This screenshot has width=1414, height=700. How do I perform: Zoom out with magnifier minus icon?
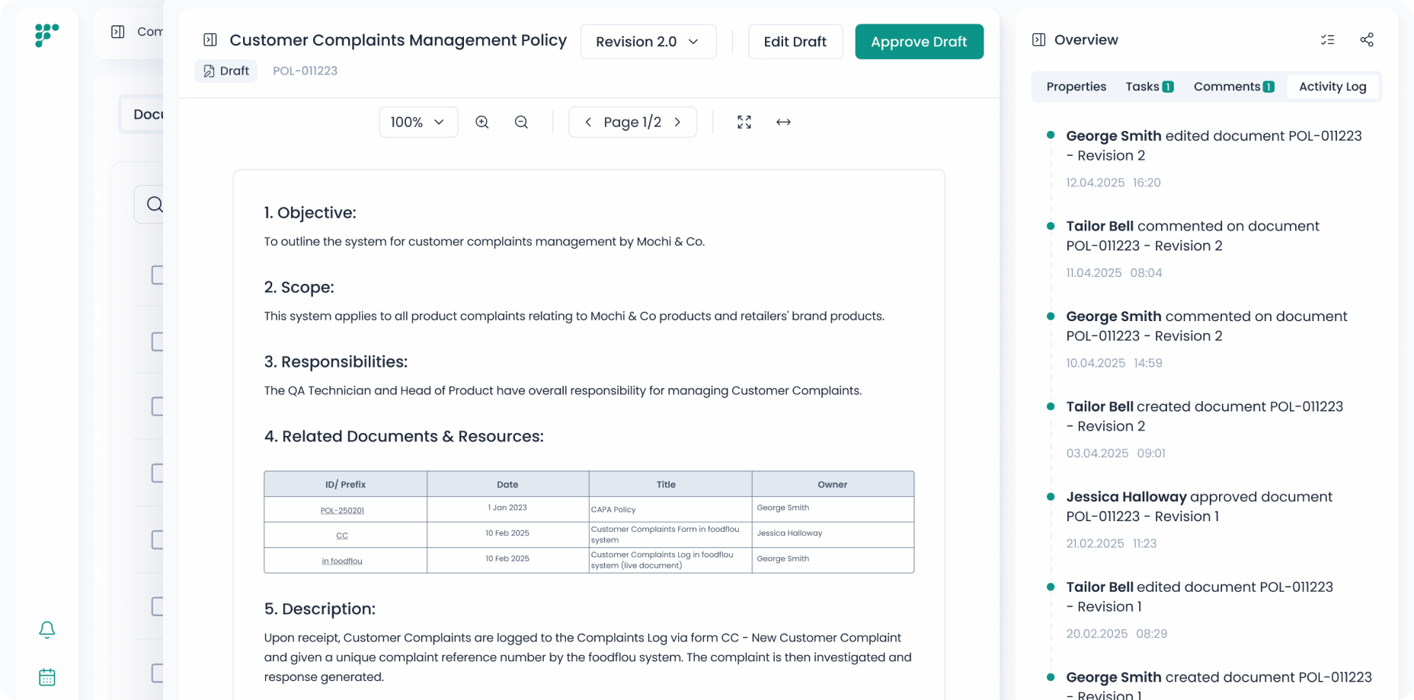click(521, 122)
